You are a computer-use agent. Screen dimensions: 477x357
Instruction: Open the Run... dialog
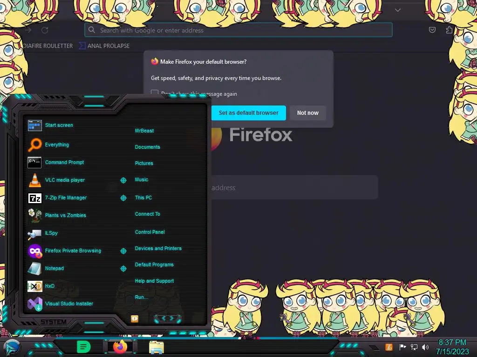pyautogui.click(x=141, y=297)
